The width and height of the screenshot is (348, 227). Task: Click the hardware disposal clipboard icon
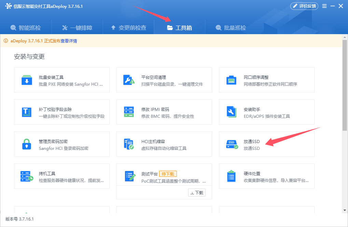coord(231,176)
